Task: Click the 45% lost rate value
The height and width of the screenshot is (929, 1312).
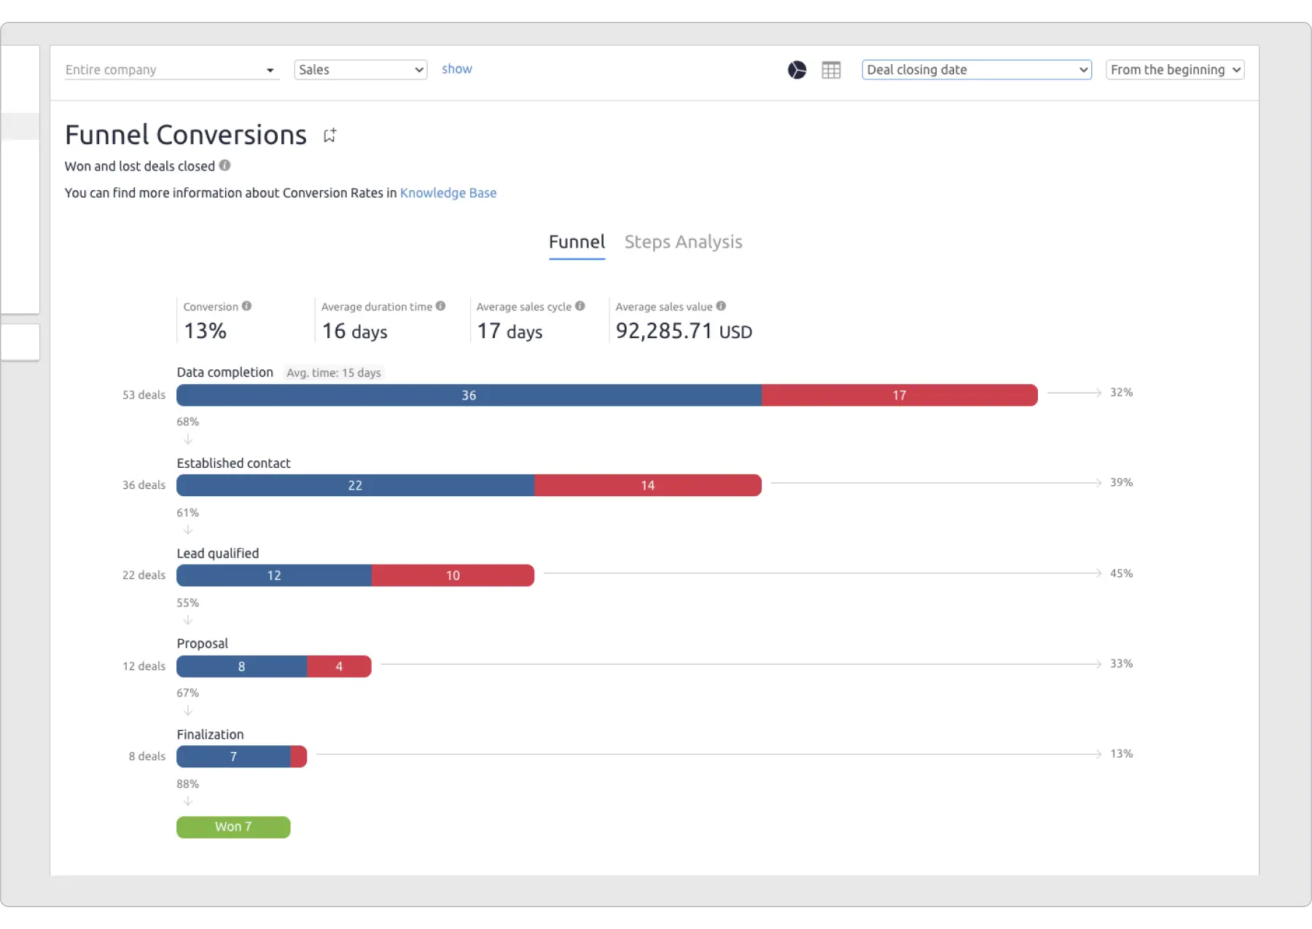Action: coord(1121,573)
